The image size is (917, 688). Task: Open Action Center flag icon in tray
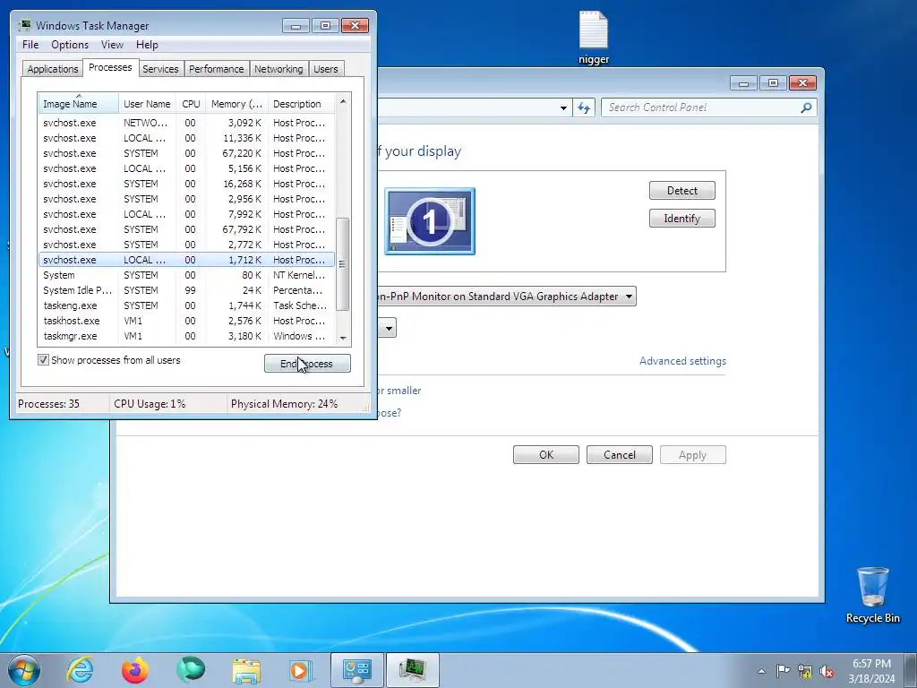pyautogui.click(x=783, y=671)
